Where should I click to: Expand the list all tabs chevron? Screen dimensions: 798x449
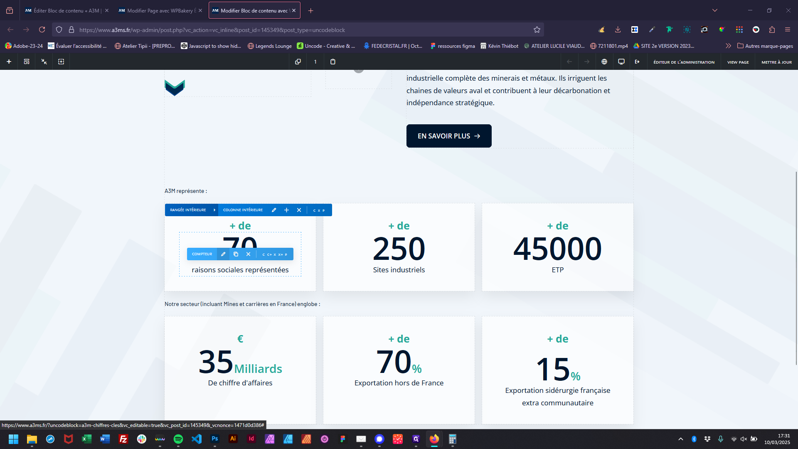click(715, 10)
